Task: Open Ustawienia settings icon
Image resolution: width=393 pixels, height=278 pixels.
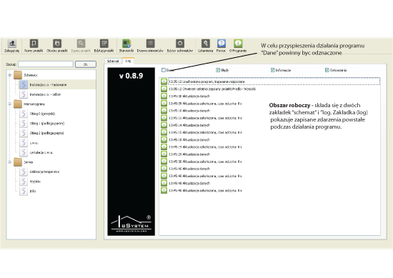Action: tap(206, 44)
